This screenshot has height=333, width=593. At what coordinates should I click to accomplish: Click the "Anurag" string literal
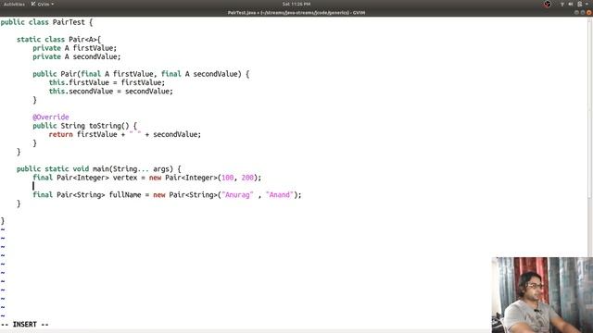click(237, 195)
